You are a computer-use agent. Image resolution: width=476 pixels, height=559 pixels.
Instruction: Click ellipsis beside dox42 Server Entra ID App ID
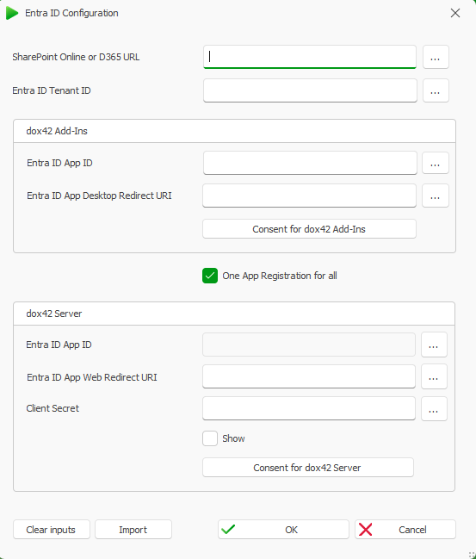(434, 345)
